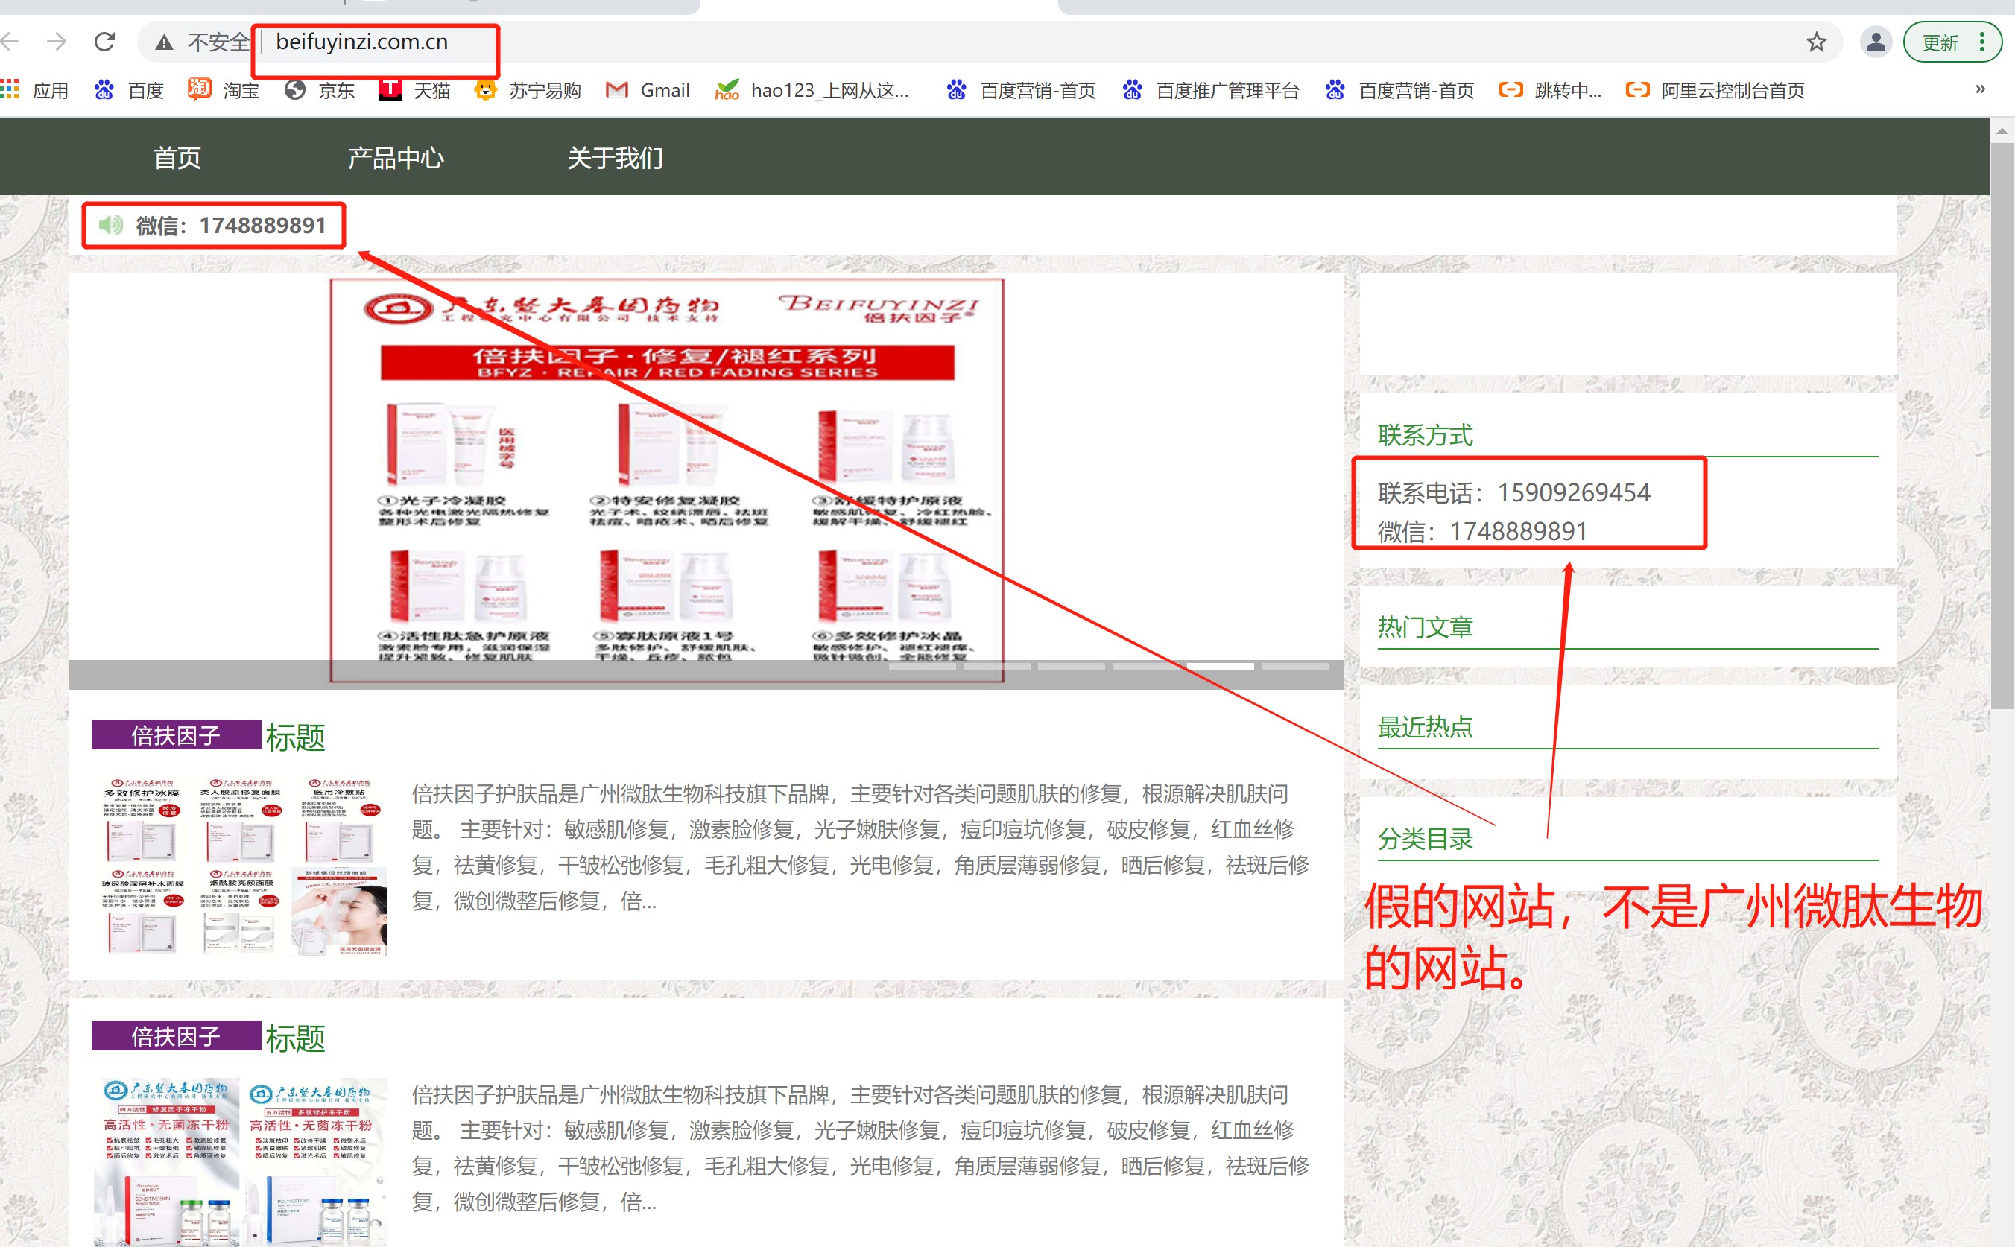Click the not-secure warning triangle icon
Viewport: 2015px width, 1247px height.
click(164, 42)
